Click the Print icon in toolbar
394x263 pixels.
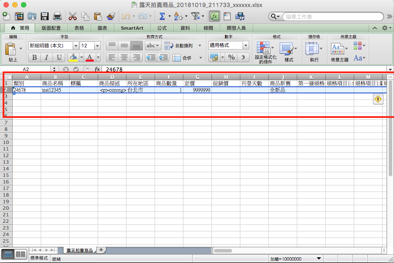[x=57, y=16]
